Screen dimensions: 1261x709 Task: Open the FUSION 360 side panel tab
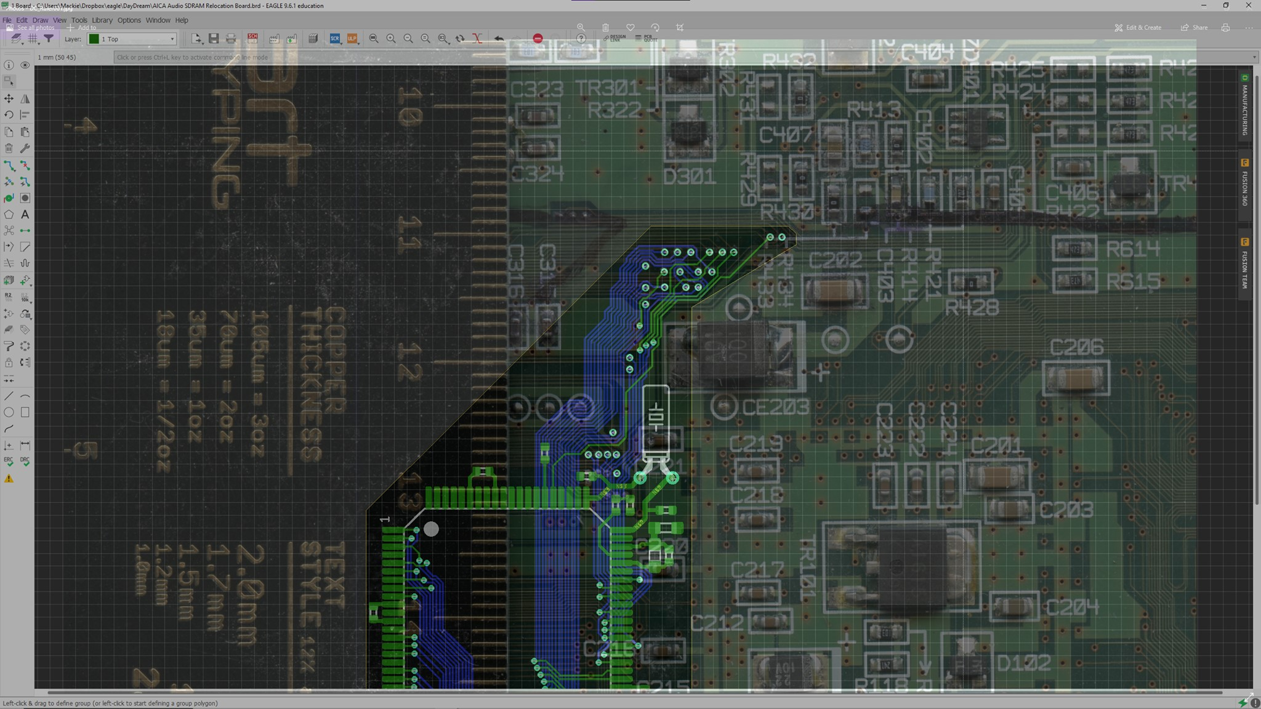point(1244,185)
